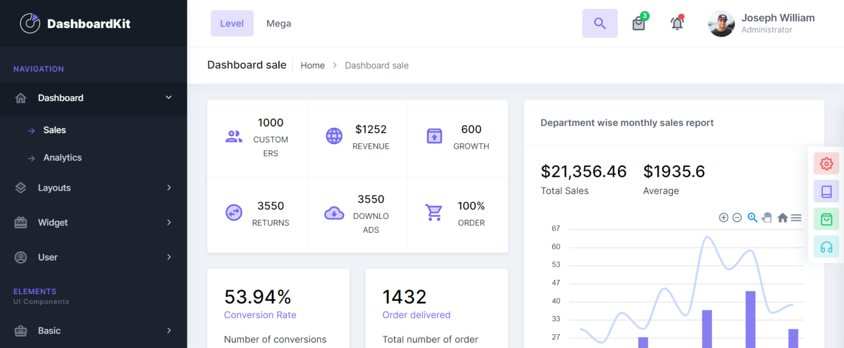Reset chart zoom using the home icon
Screen dimensions: 844x348
click(782, 217)
